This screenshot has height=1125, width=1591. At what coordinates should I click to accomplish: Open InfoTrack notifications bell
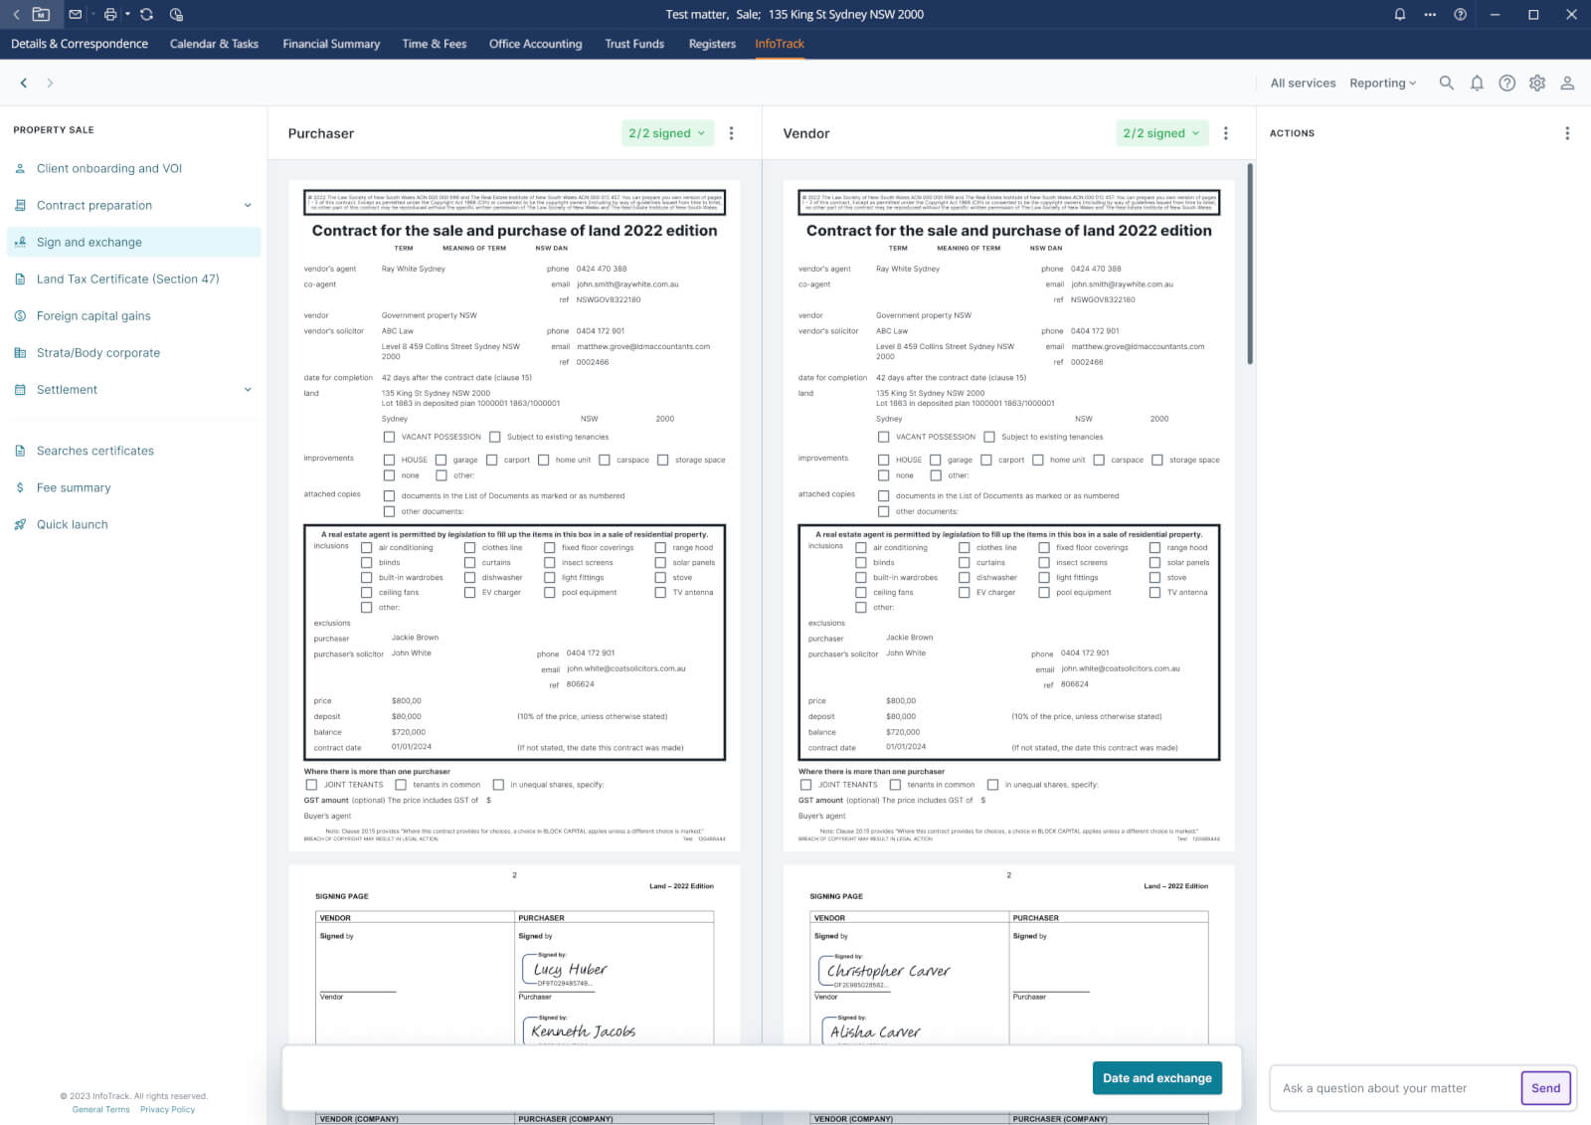click(x=1477, y=83)
